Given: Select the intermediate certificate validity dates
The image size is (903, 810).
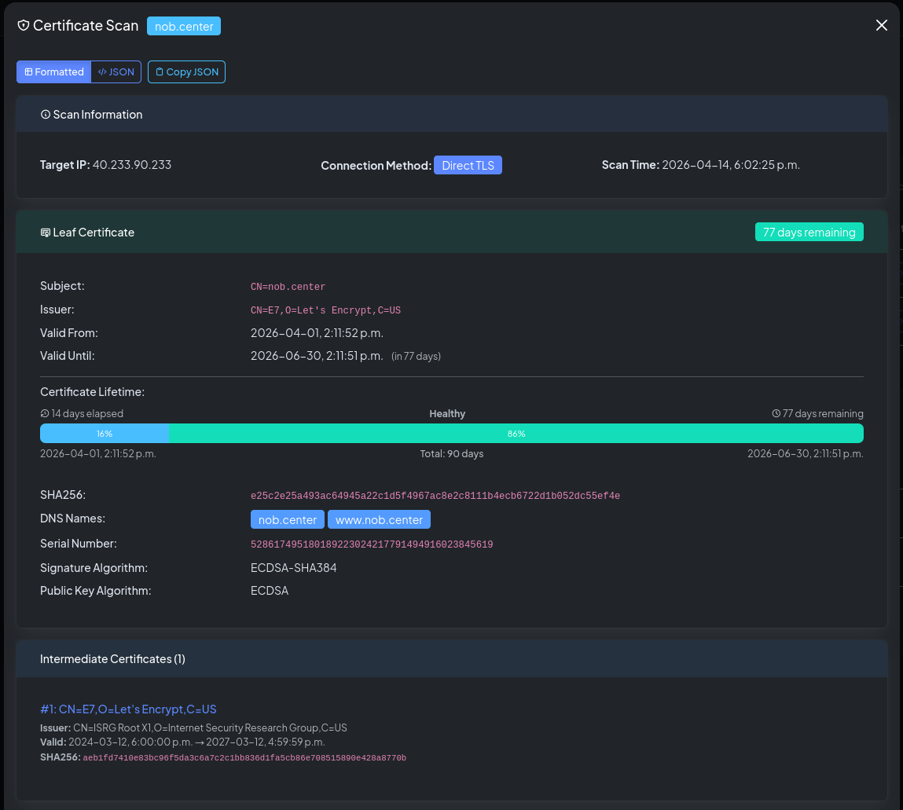Looking at the screenshot, I should (x=197, y=742).
